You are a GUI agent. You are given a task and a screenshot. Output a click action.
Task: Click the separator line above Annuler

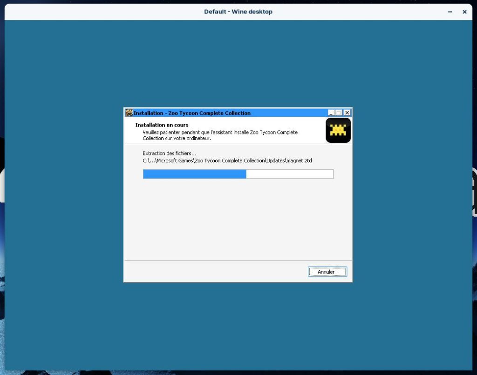point(238,260)
